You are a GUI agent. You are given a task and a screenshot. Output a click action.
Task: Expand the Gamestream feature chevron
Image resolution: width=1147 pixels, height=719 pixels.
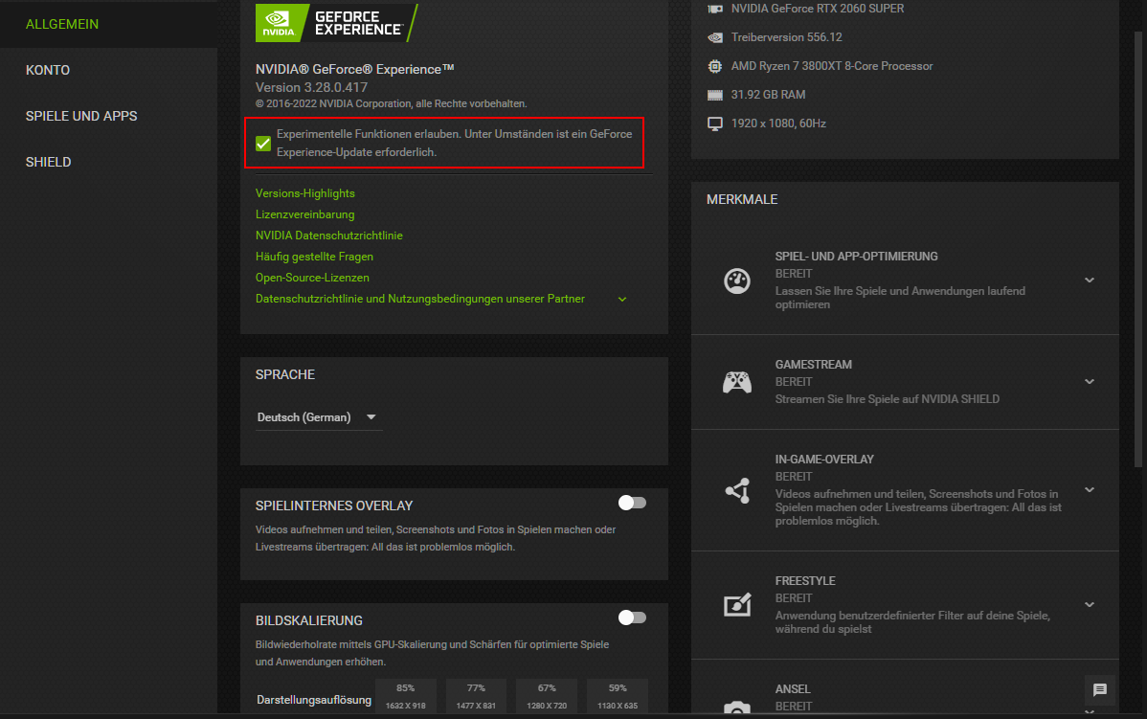[1090, 382]
